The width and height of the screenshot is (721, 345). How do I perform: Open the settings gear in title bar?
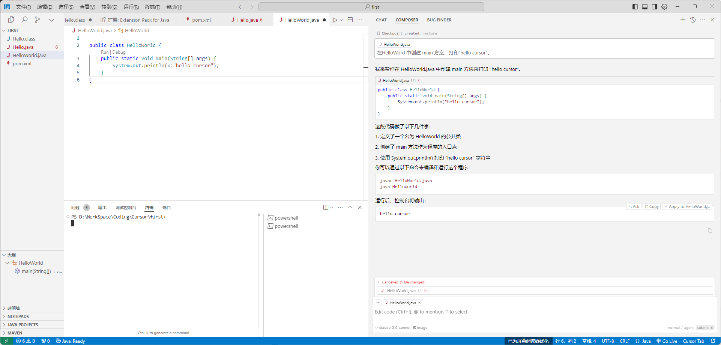pos(664,7)
